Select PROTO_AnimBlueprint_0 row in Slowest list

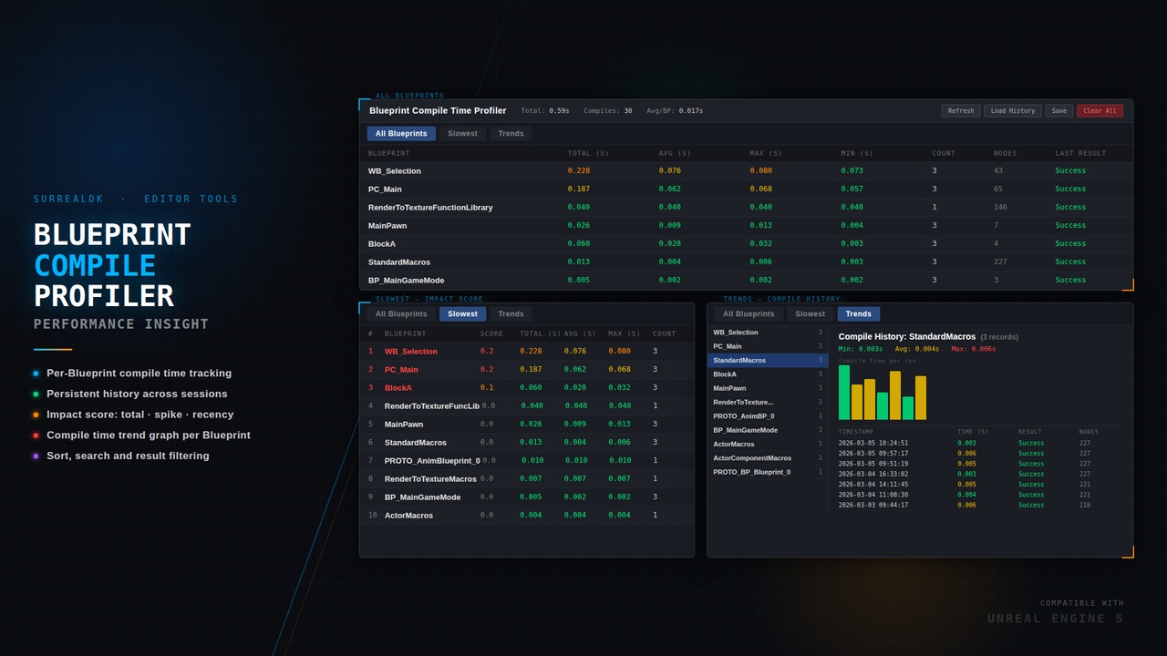[527, 461]
